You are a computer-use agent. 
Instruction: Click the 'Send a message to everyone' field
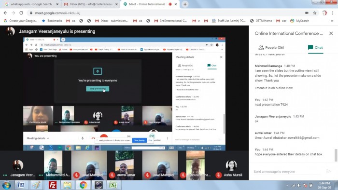click(x=288, y=172)
